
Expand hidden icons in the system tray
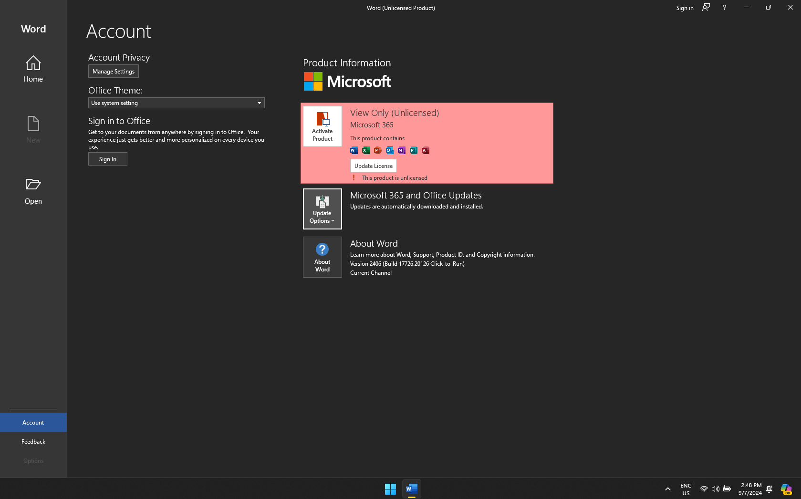[667, 489]
